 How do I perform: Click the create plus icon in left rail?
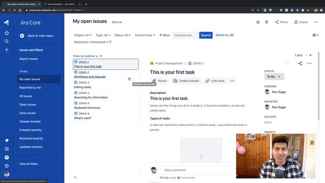pos(7,50)
